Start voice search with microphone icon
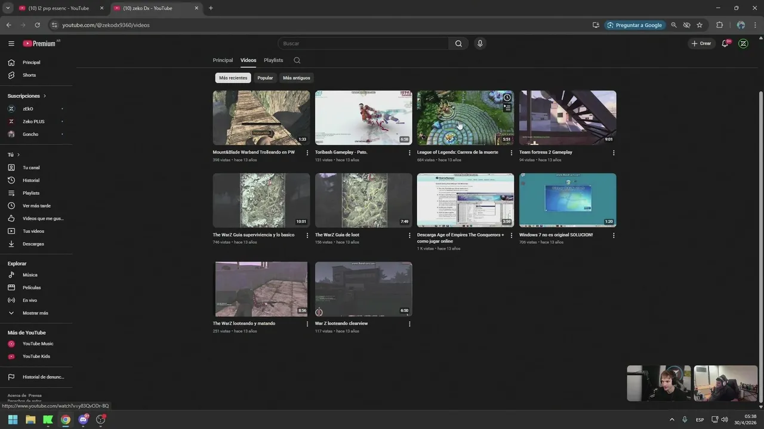Viewport: 764px width, 429px height. (480, 43)
